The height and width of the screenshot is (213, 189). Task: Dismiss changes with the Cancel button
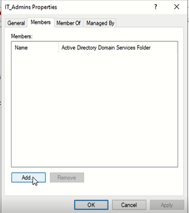(129, 205)
